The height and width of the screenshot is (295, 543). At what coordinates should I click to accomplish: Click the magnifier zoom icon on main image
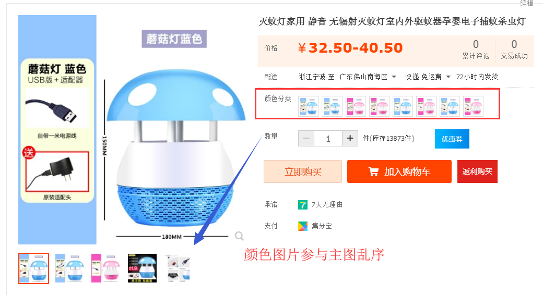click(x=239, y=236)
